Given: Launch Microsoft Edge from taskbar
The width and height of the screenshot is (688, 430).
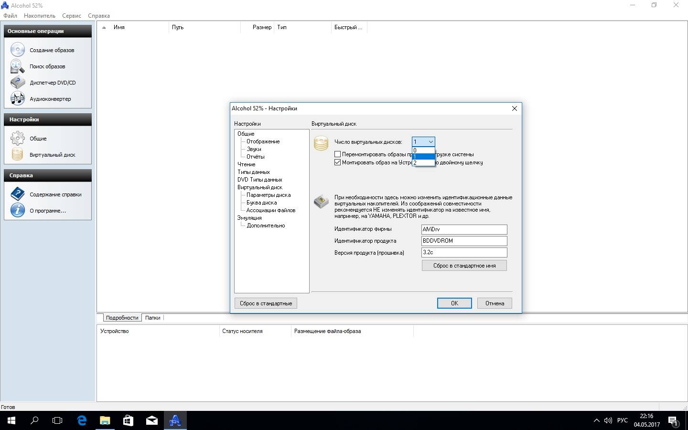Looking at the screenshot, I should 82,420.
